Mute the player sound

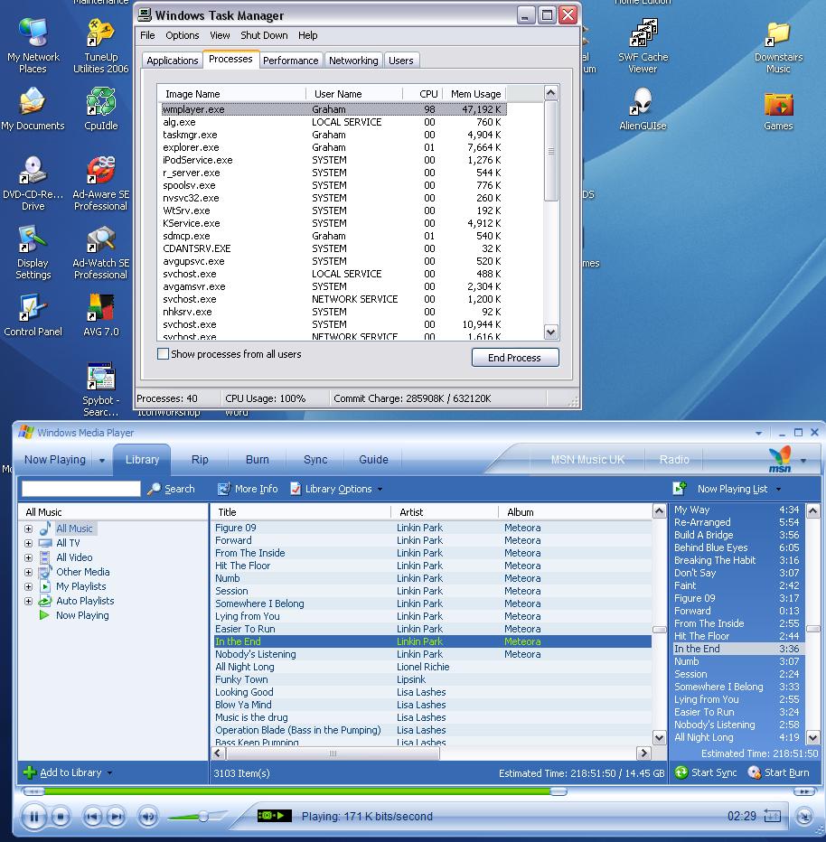pyautogui.click(x=147, y=817)
